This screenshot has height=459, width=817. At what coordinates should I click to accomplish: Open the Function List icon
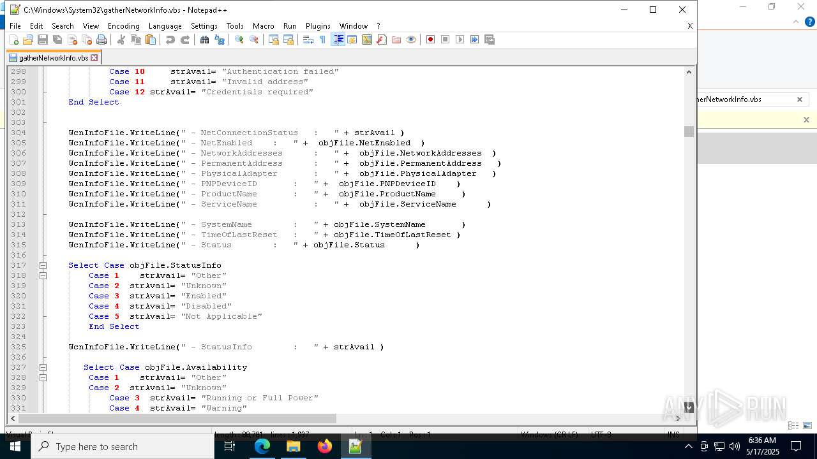[382, 40]
